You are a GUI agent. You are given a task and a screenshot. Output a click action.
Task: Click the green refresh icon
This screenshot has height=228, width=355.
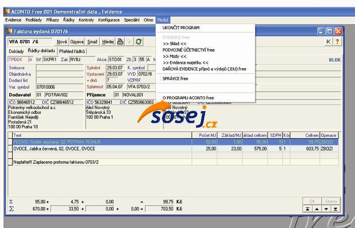tap(138, 42)
